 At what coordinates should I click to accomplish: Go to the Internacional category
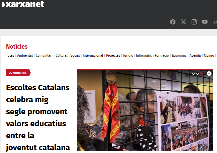(x=93, y=55)
